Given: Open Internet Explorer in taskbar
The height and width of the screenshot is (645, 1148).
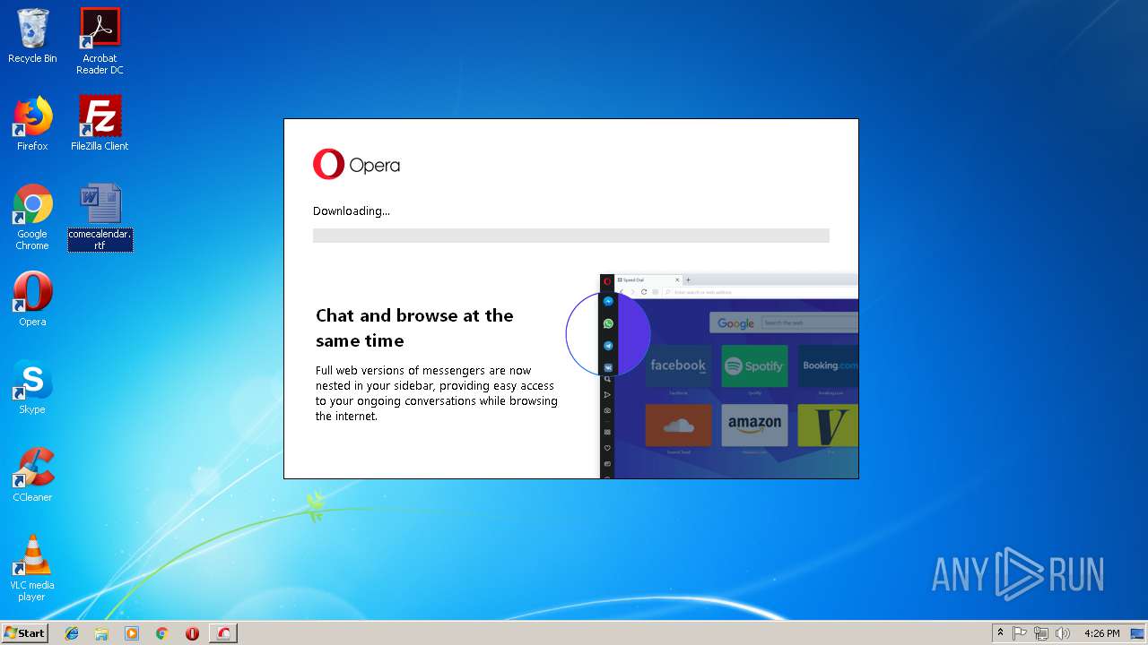Looking at the screenshot, I should click(72, 633).
